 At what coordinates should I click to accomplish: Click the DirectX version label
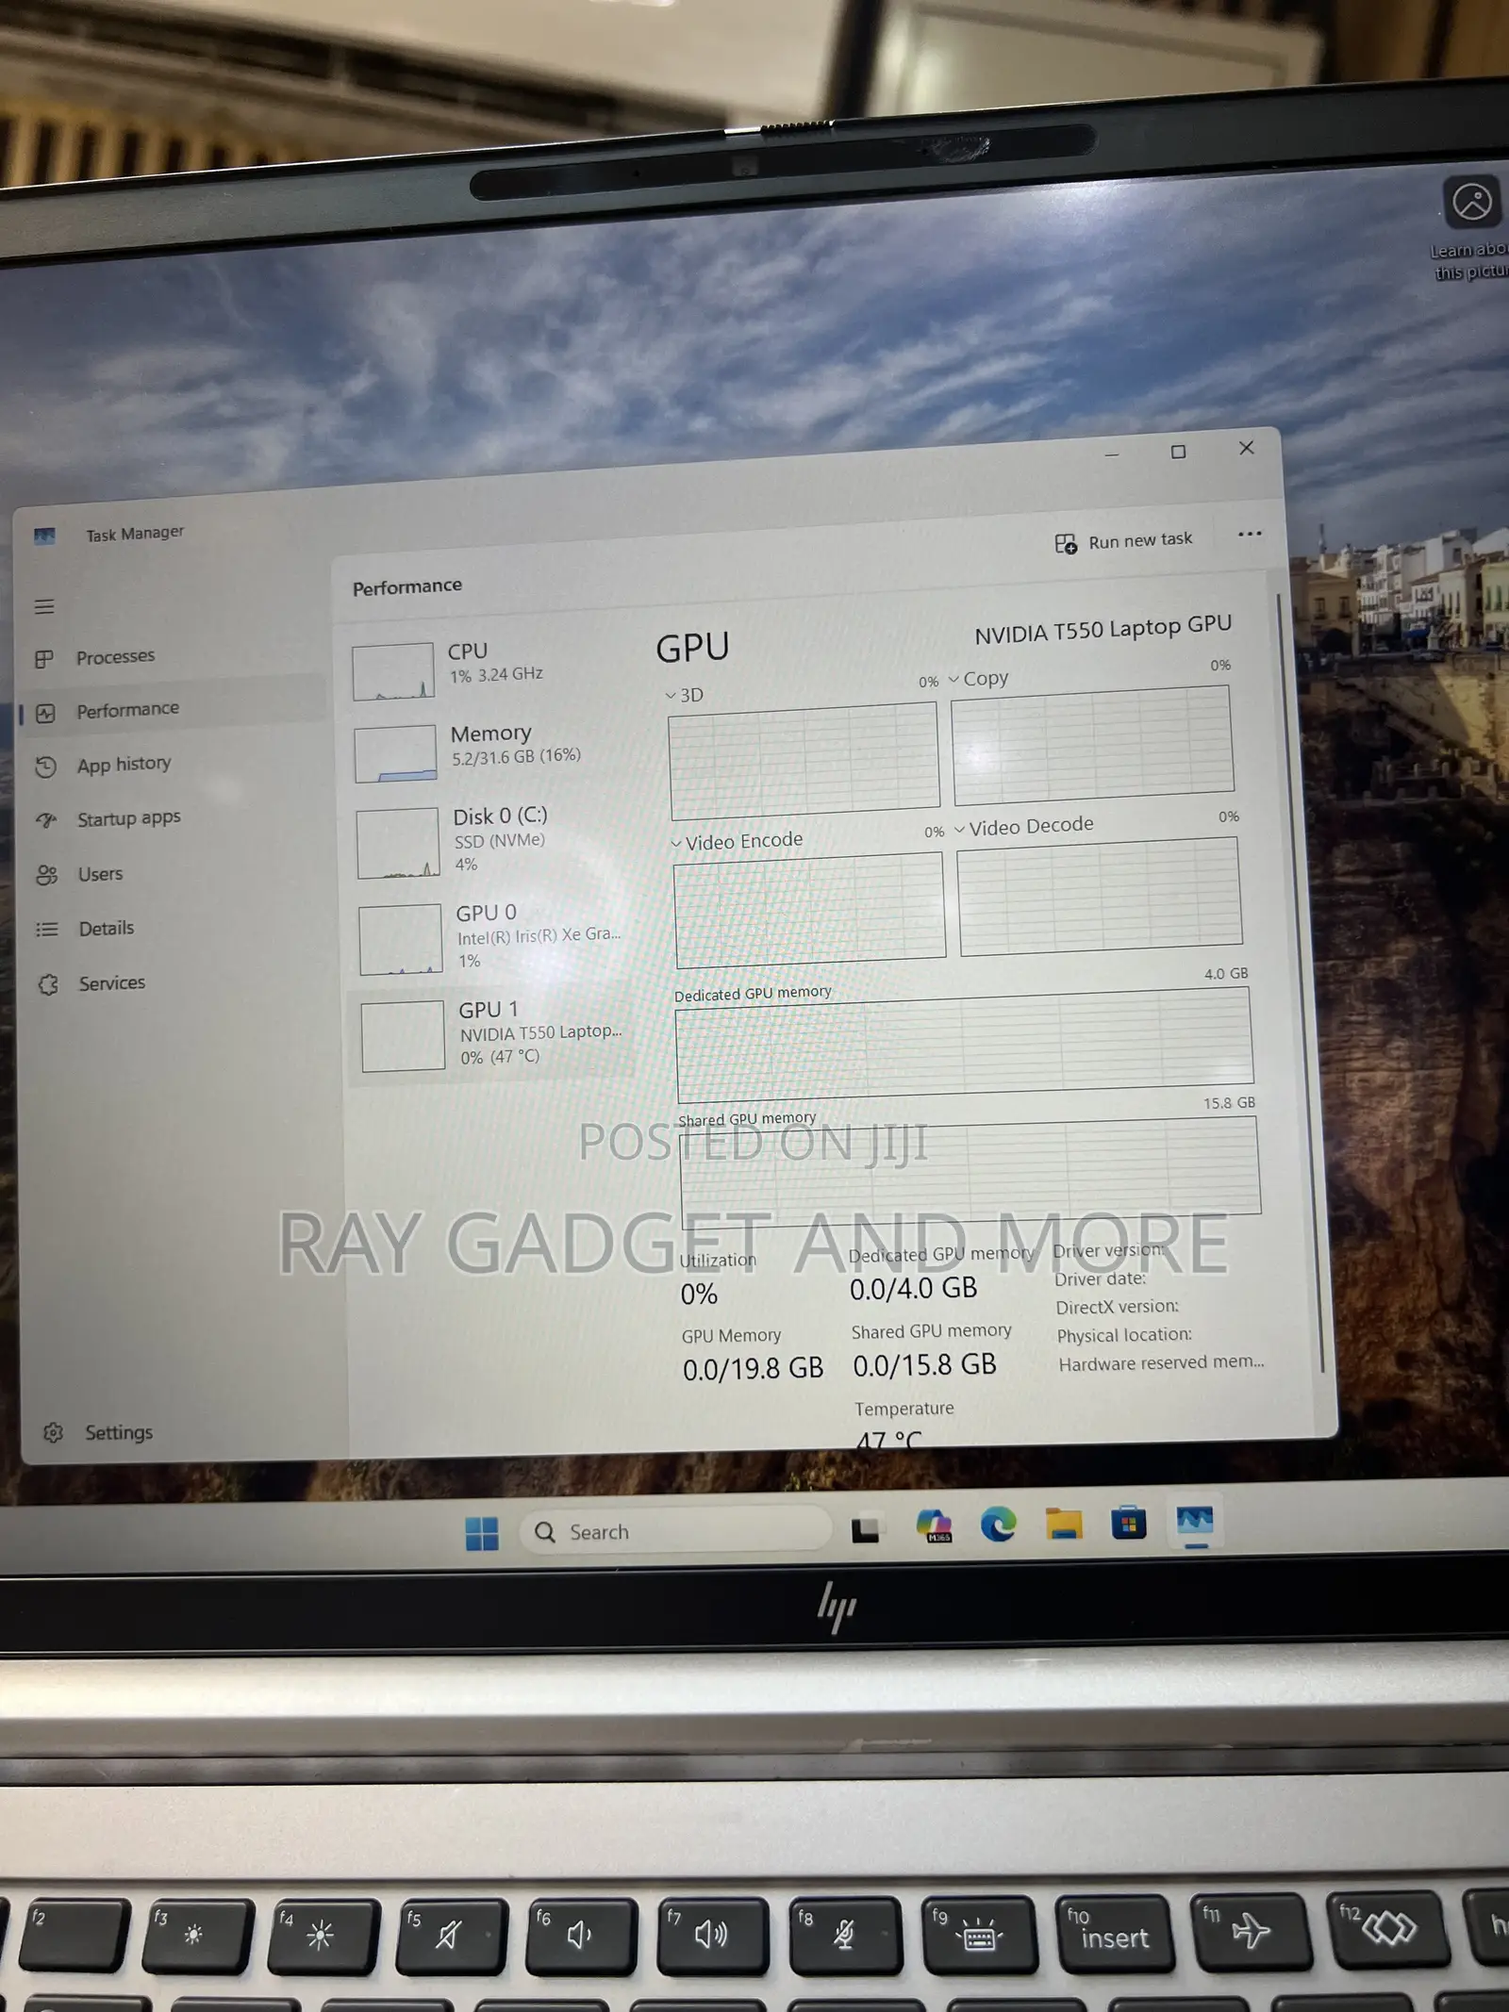click(x=1117, y=1307)
